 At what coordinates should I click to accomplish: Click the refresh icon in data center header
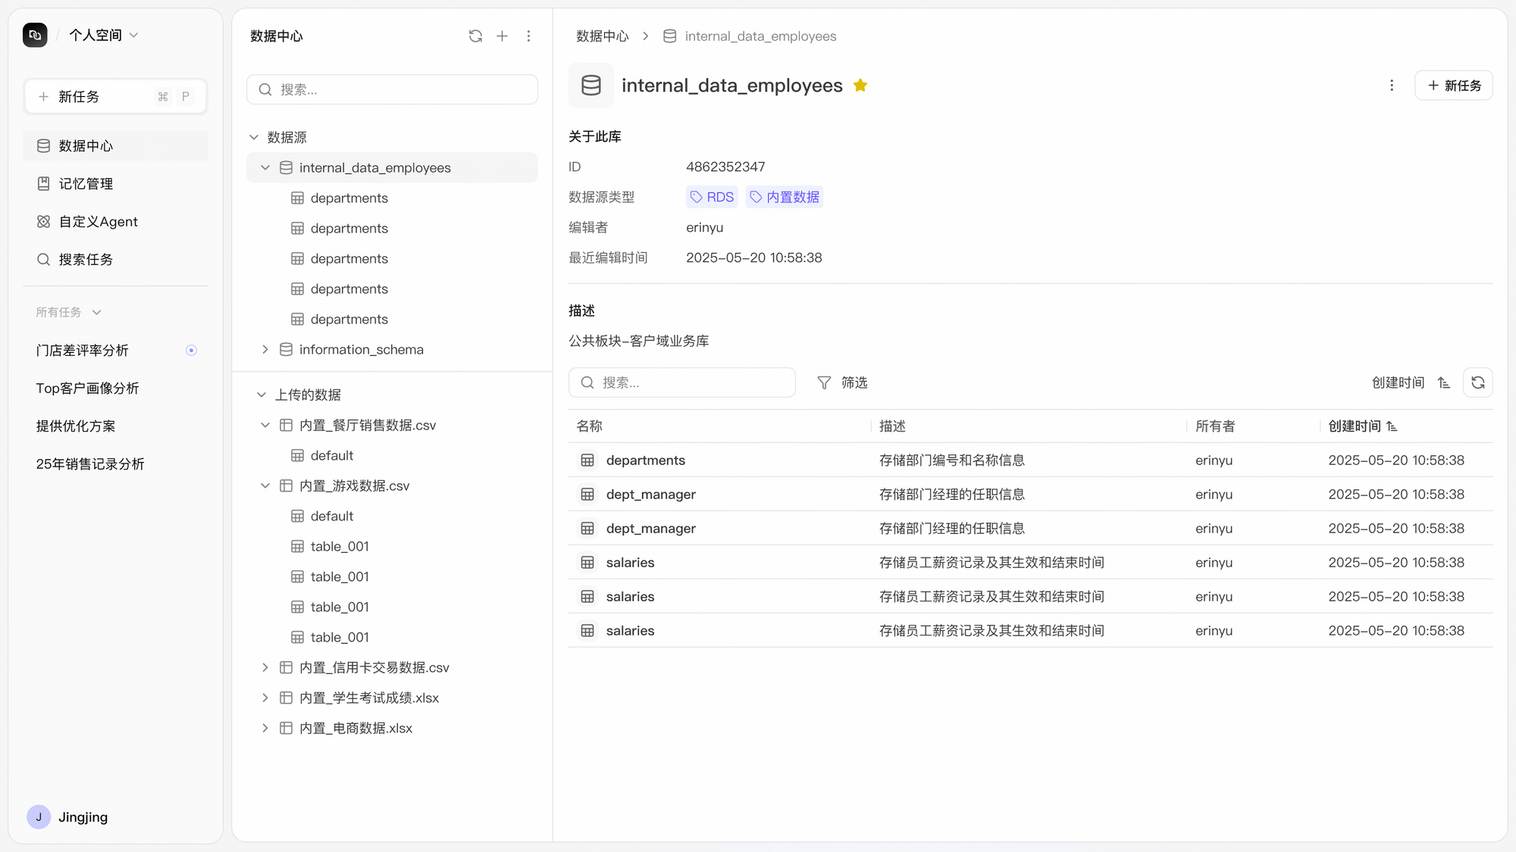(475, 36)
